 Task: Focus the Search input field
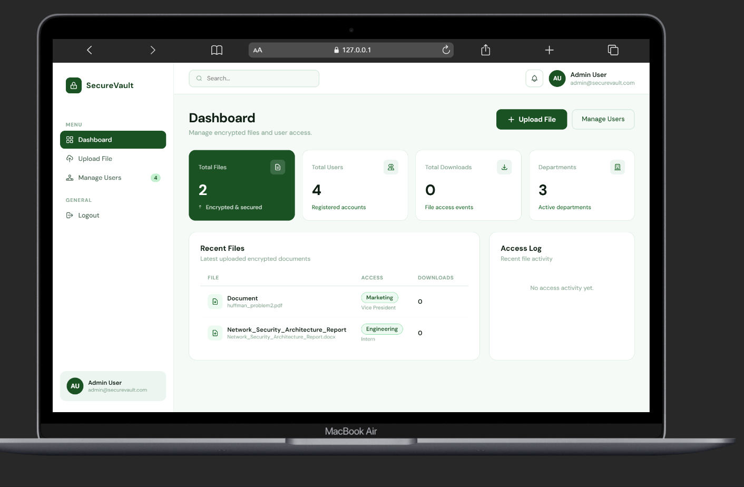tap(254, 79)
